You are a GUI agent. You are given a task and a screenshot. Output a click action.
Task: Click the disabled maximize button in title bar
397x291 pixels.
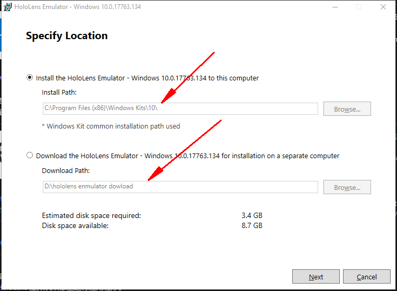point(359,7)
